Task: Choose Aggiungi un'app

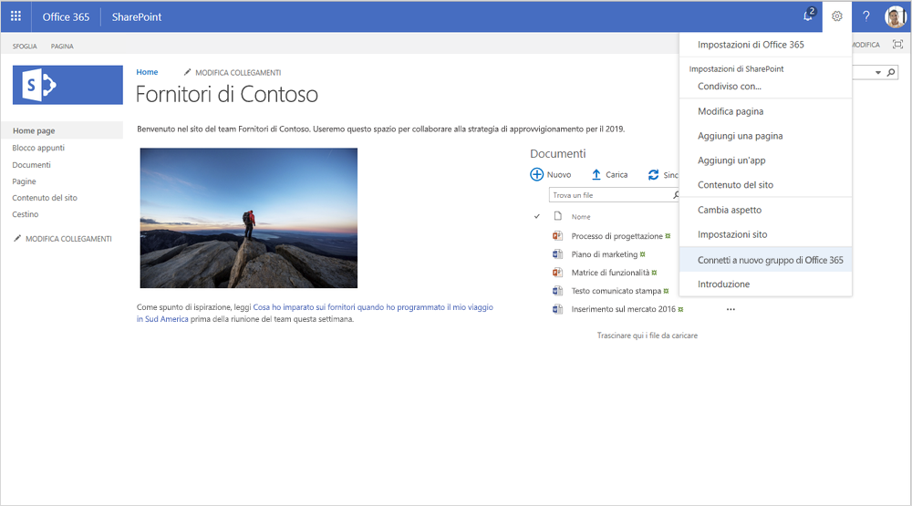Action: tap(731, 160)
